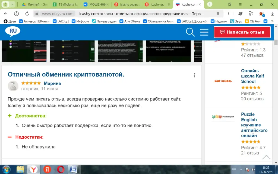Click the www.otzyvru.com address field
278x174 pixels.
click(58, 14)
